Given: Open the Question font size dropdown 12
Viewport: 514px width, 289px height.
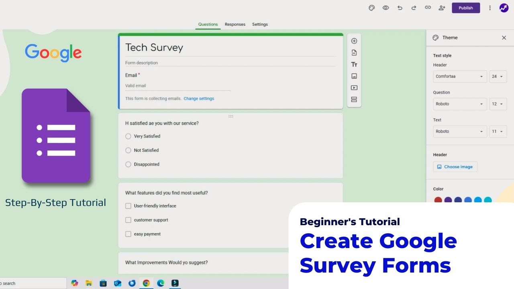Looking at the screenshot, I should coord(498,104).
